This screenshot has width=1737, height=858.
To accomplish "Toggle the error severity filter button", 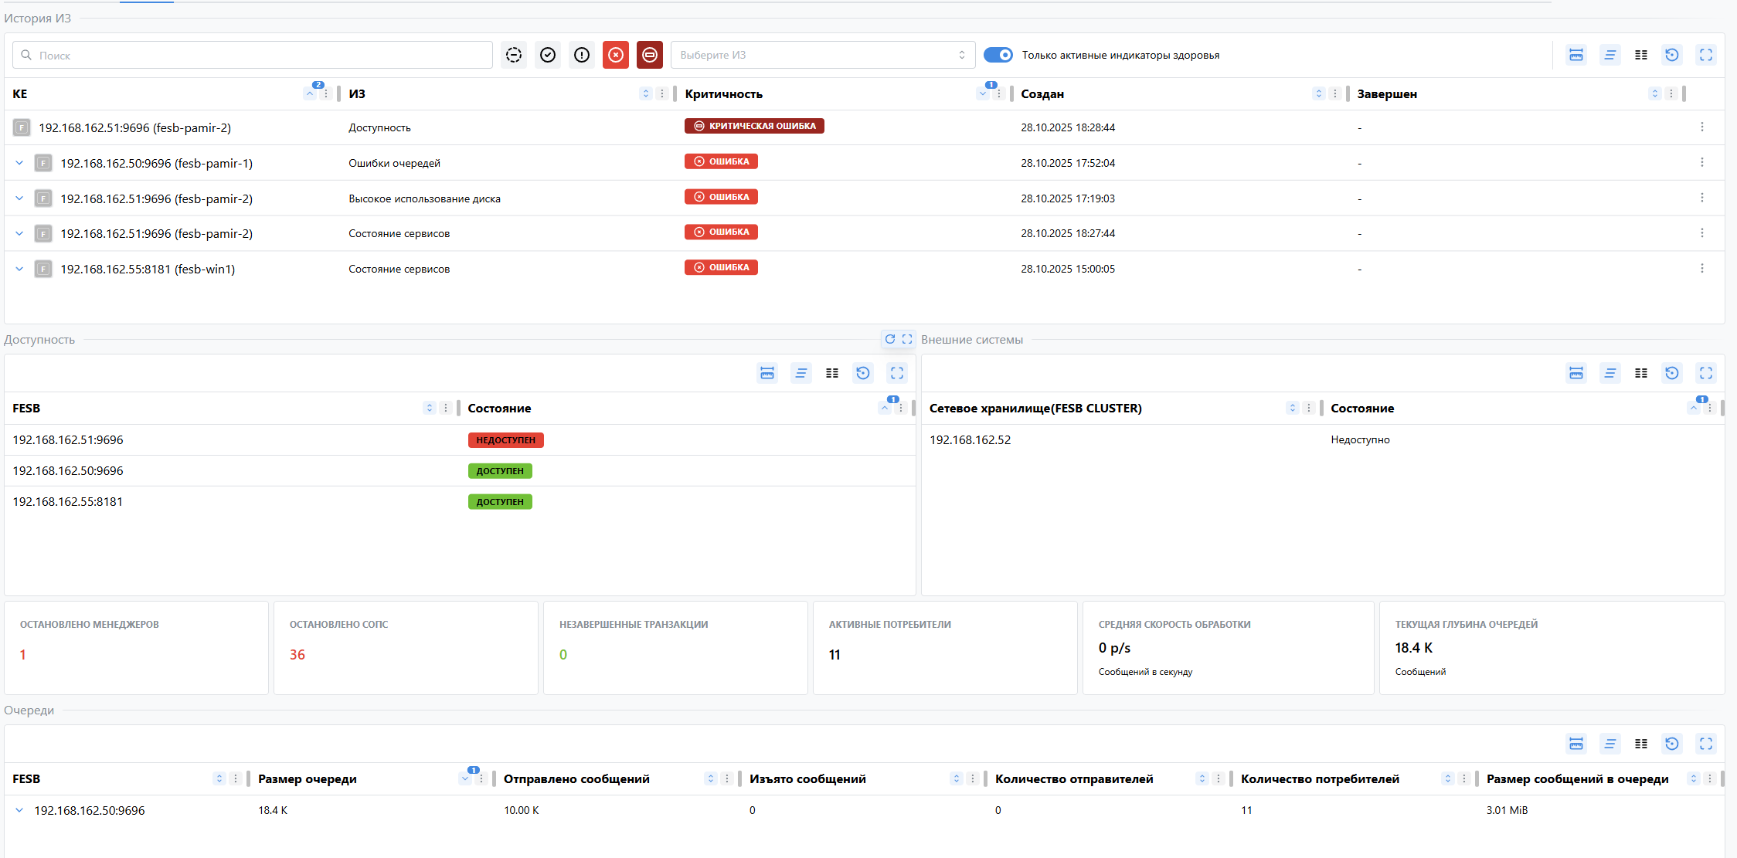I will [x=615, y=55].
